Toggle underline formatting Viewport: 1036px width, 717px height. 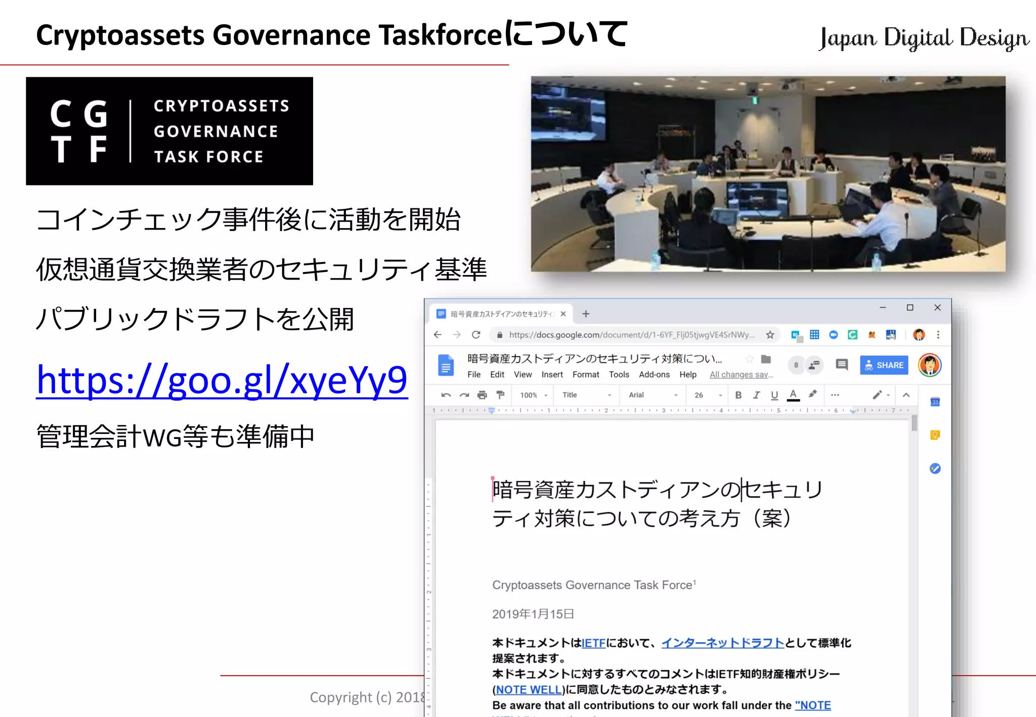(x=774, y=395)
